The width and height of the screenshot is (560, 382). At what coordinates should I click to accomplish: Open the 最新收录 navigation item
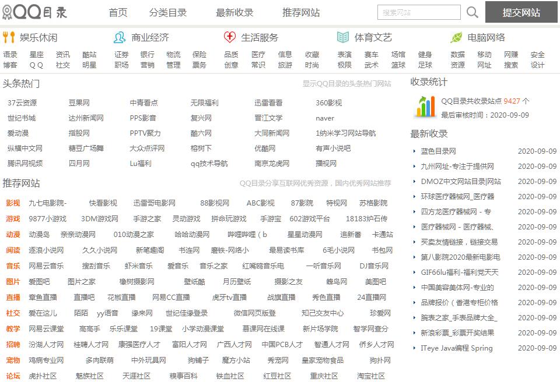[x=235, y=12]
